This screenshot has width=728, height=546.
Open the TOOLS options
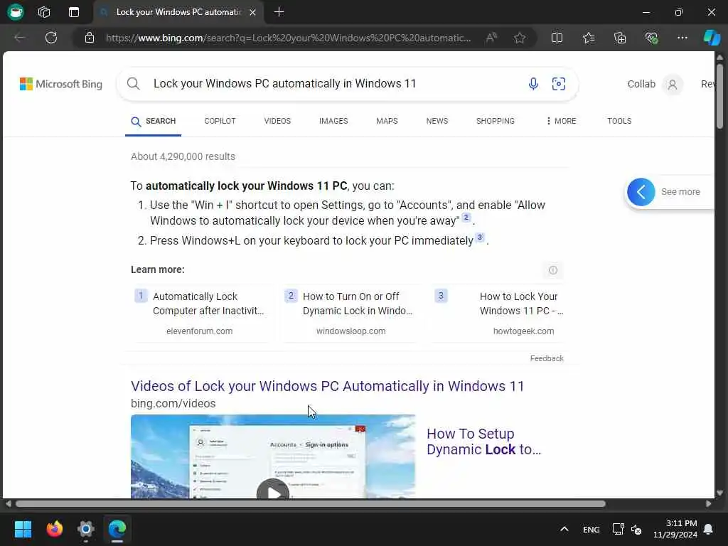(619, 121)
